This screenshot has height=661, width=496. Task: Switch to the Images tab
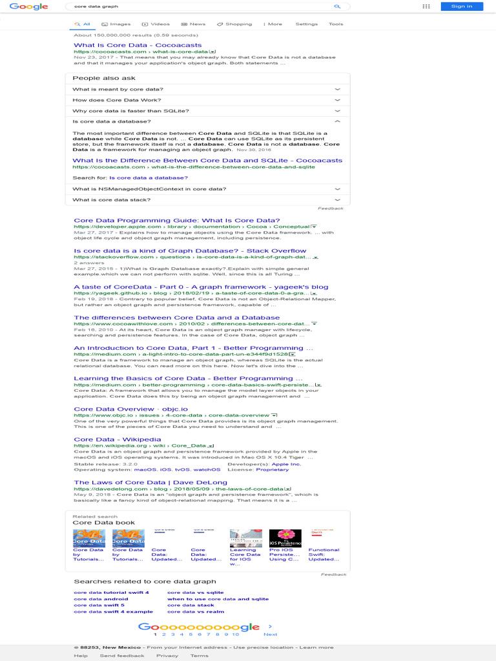[x=116, y=24]
